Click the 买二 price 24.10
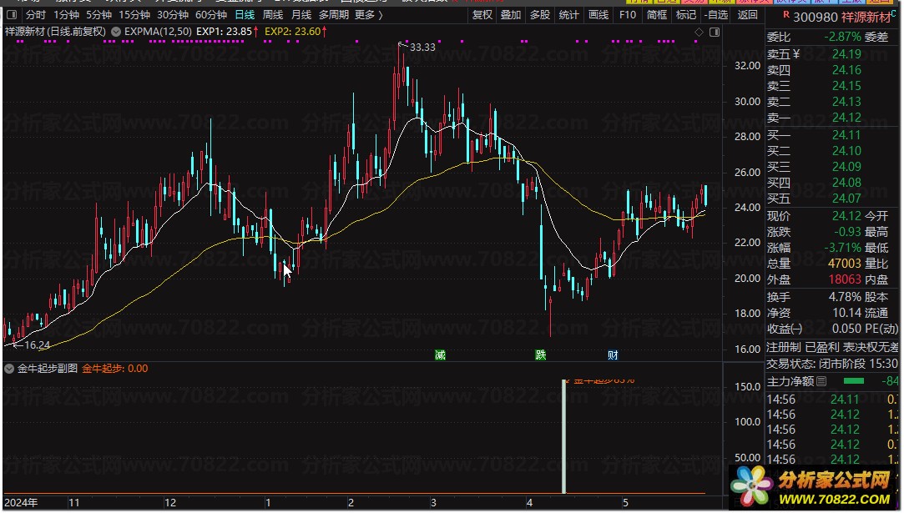 846,150
